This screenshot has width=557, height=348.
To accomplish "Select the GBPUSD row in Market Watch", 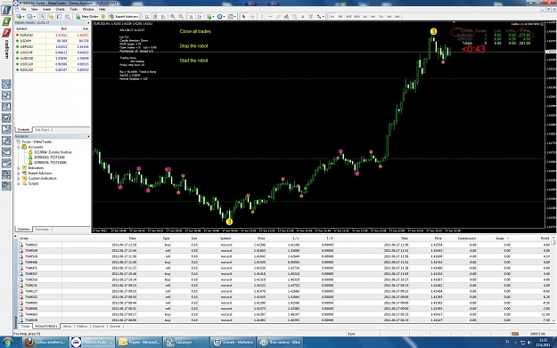I will coord(52,46).
